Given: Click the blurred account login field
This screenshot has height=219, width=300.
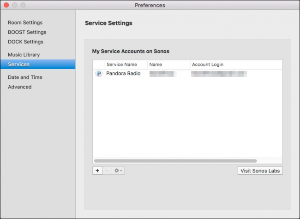Looking at the screenshot, I should tap(219, 74).
